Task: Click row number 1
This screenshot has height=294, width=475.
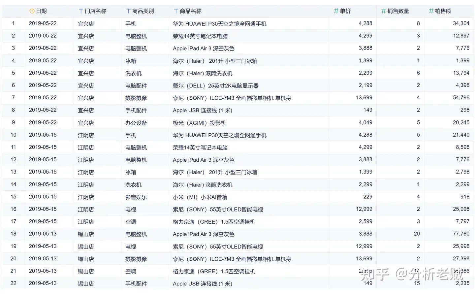Action: tap(13, 23)
